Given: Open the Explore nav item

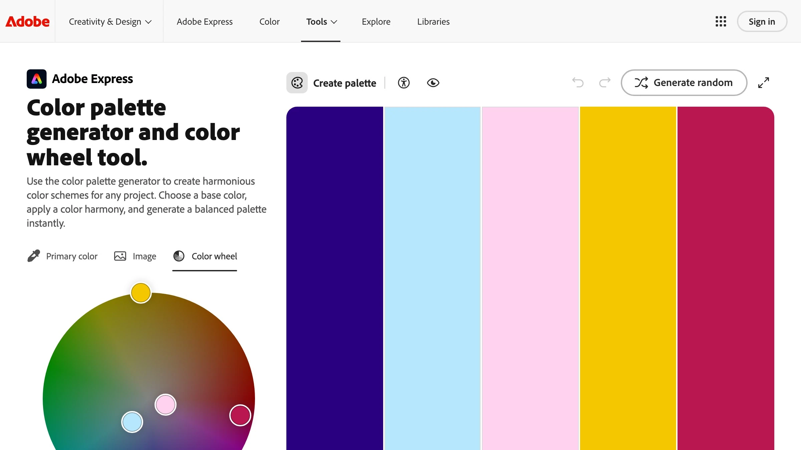Looking at the screenshot, I should pyautogui.click(x=376, y=22).
